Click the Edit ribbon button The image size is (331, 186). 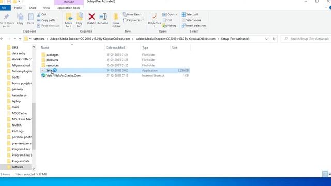click(168, 20)
